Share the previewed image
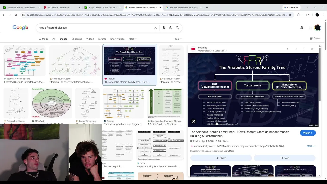 pos(221,158)
